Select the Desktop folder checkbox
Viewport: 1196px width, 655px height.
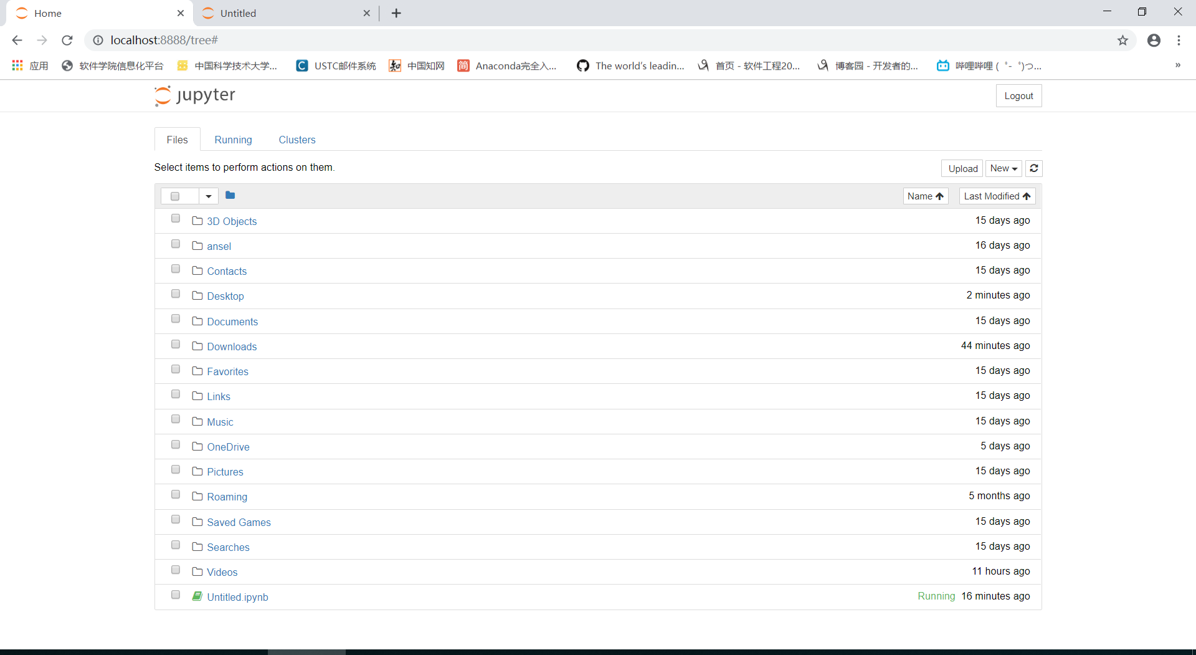click(176, 294)
